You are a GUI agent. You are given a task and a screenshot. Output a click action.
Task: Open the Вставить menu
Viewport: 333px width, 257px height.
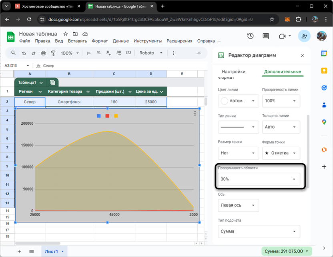click(77, 41)
